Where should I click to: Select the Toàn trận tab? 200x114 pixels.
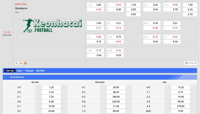[10, 71]
